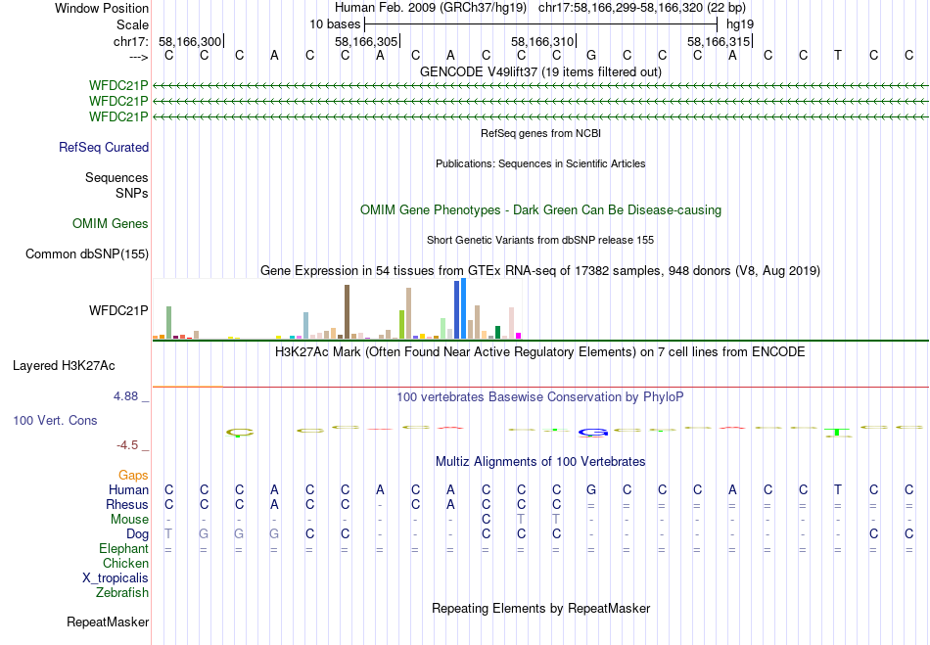Click the yellow-green GTEx expression bar
930x645 pixels.
pyautogui.click(x=401, y=324)
